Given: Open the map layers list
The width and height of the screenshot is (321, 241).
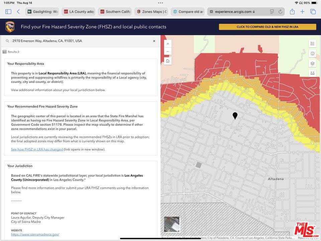Looking at the screenshot, I should [x=312, y=63].
